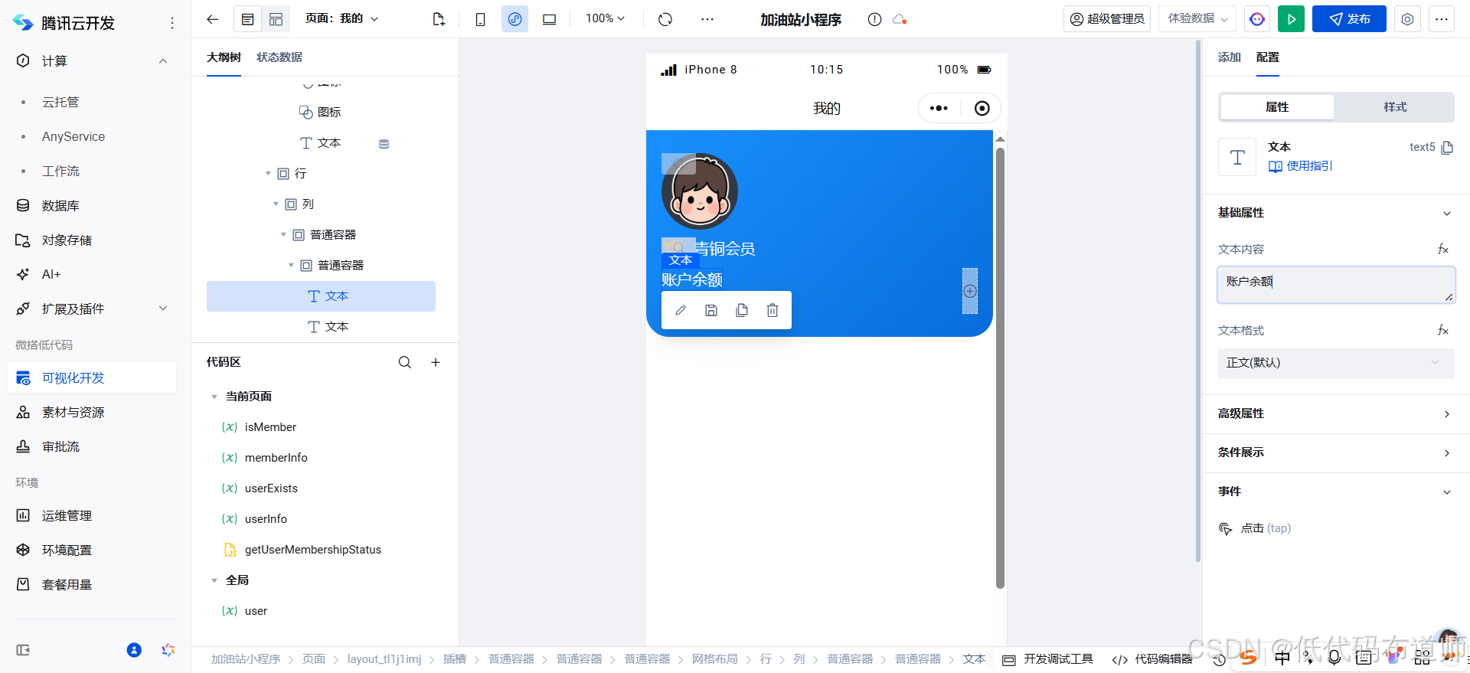Click the green run preview button
The width and height of the screenshot is (1470, 673).
click(1291, 19)
